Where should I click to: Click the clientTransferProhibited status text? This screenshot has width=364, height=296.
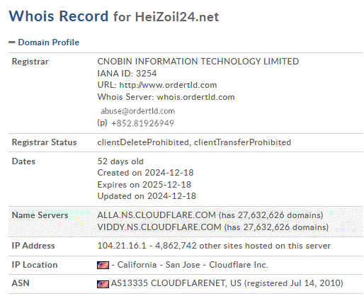pos(242,142)
